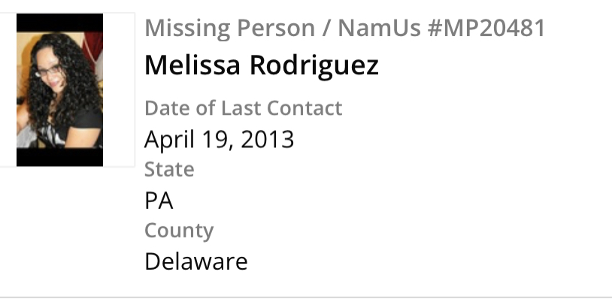Select the NamUs #MP20481 case number
Screen dimensions: 612x302
441,29
